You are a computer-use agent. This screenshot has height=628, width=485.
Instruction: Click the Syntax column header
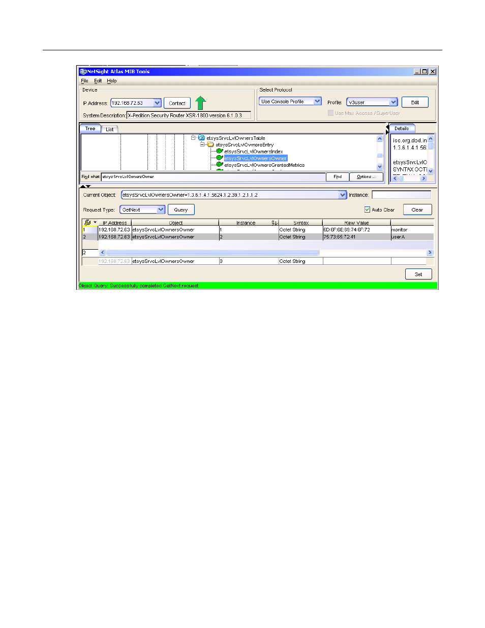[300, 223]
